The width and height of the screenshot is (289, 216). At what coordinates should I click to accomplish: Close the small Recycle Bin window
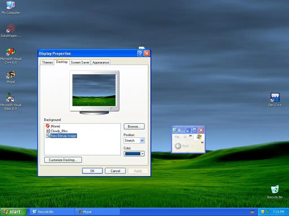pos(201,130)
